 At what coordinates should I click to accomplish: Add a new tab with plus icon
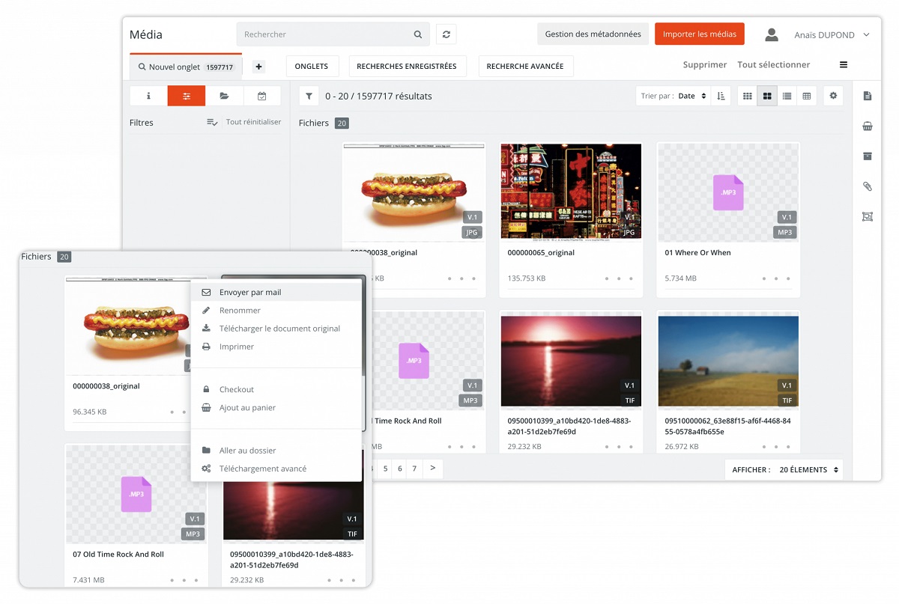click(x=258, y=67)
